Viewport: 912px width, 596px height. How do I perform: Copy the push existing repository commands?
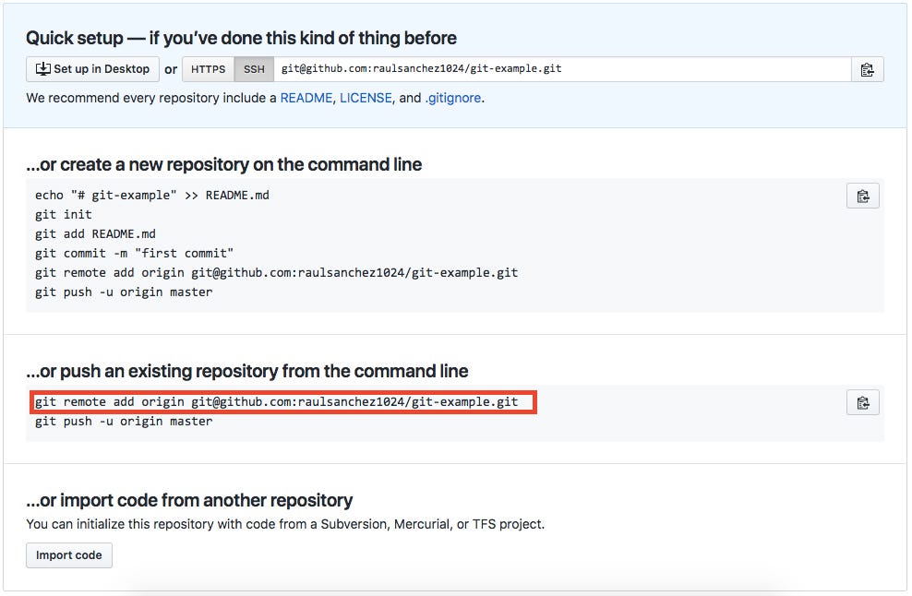pyautogui.click(x=862, y=402)
